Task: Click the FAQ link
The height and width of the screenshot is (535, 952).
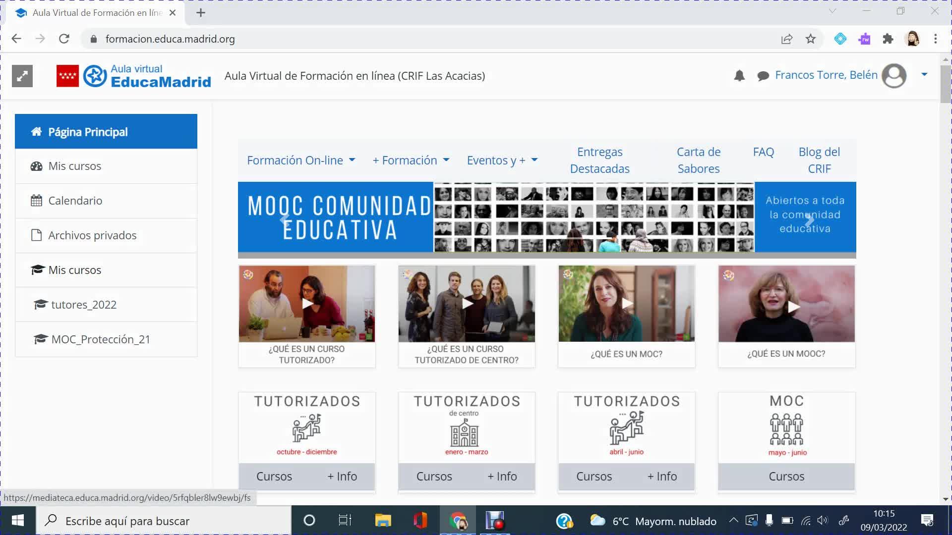Action: point(763,152)
